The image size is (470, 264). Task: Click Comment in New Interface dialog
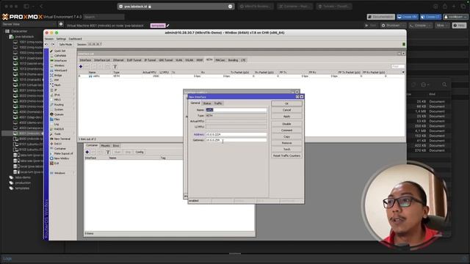coord(286,131)
